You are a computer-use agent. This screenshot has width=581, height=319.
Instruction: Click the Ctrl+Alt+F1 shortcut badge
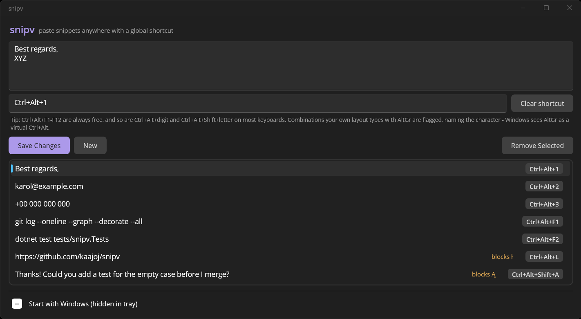[543, 222]
